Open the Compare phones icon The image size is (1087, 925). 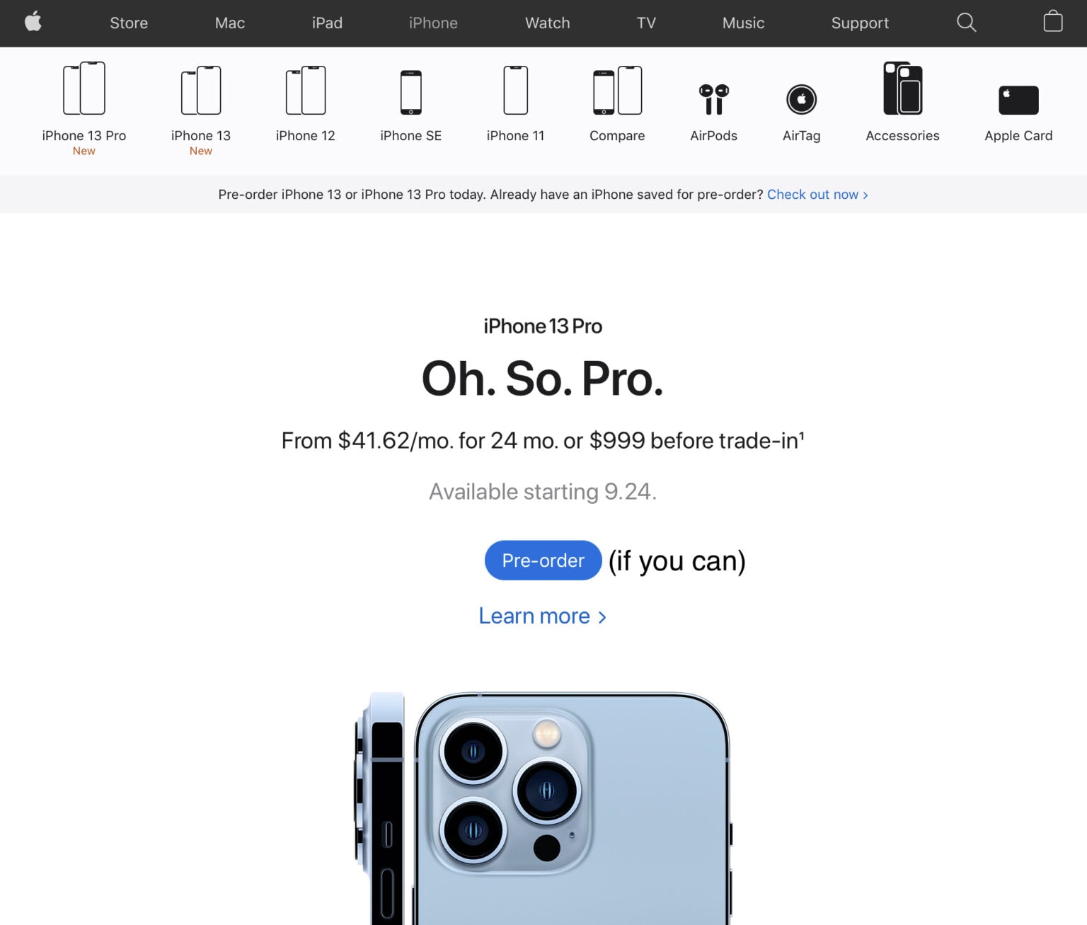[617, 91]
